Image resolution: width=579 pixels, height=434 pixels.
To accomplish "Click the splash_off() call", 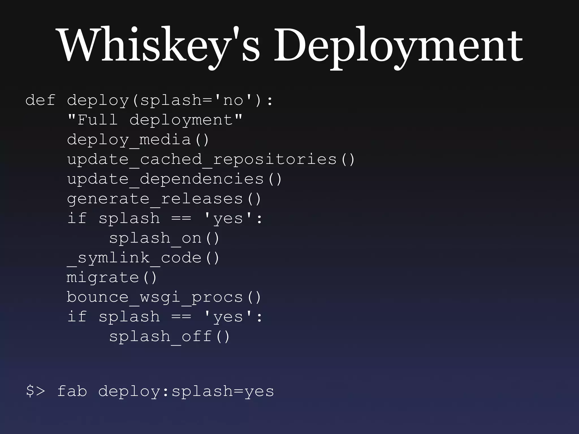I will point(170,337).
